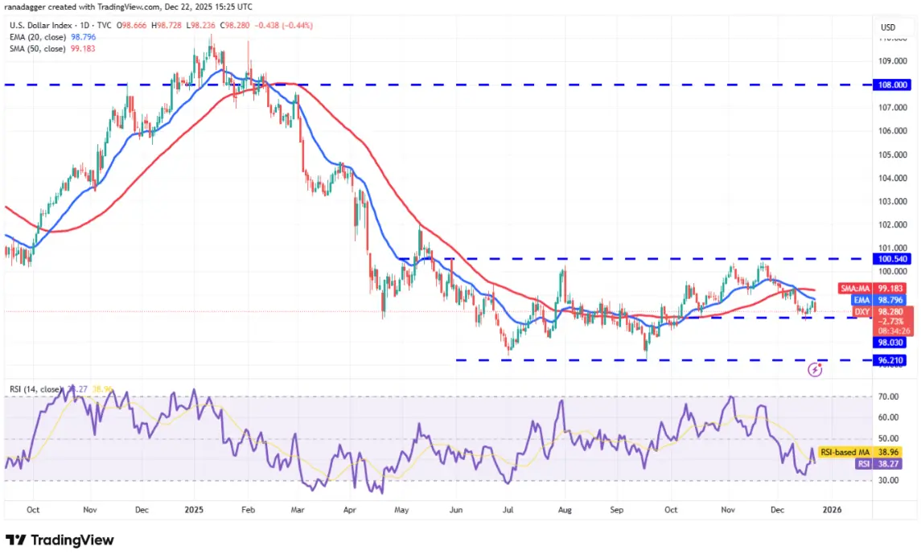Image resolution: width=921 pixels, height=559 pixels.
Task: Click the 98.030 support price label
Action: 890,343
